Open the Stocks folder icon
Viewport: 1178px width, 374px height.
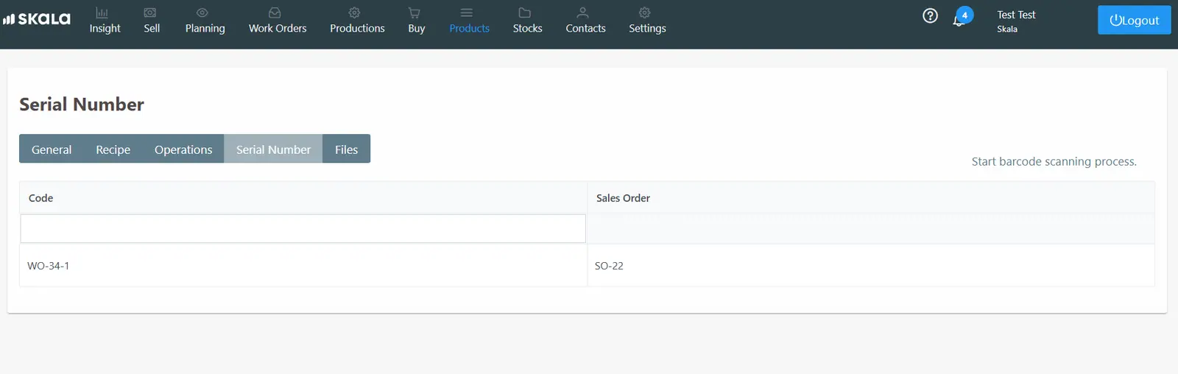pos(525,13)
